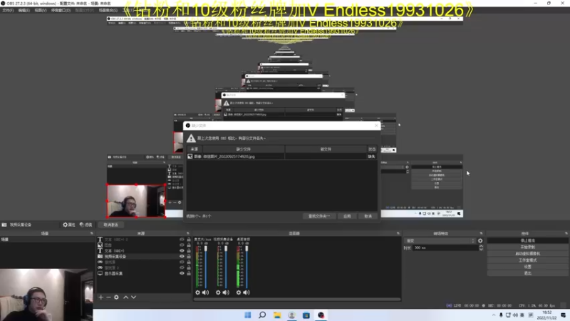Open transition properties gear icon
The width and height of the screenshot is (570, 321).
click(x=480, y=241)
